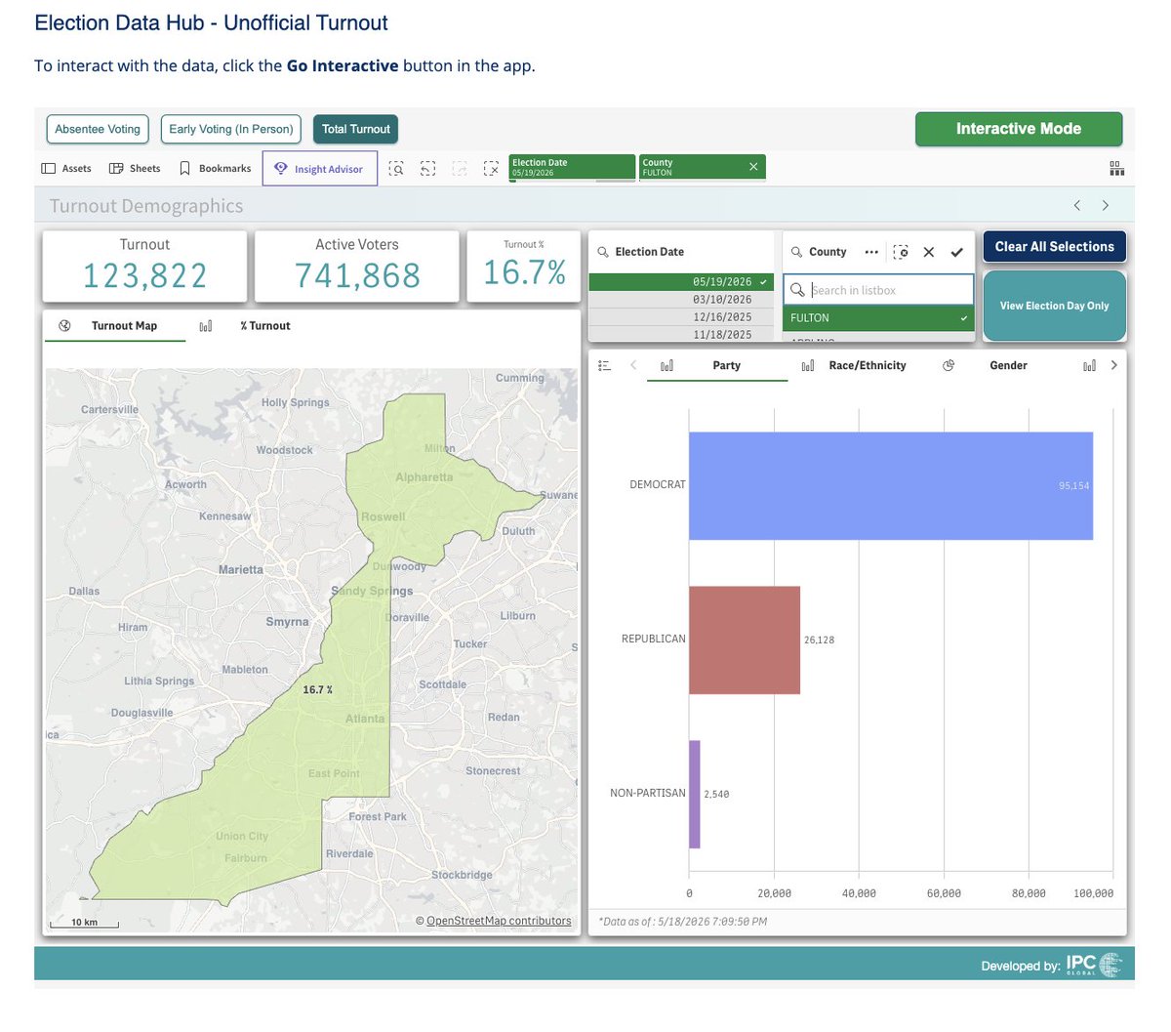Click the Turnout % 16.7% KPI

(524, 266)
